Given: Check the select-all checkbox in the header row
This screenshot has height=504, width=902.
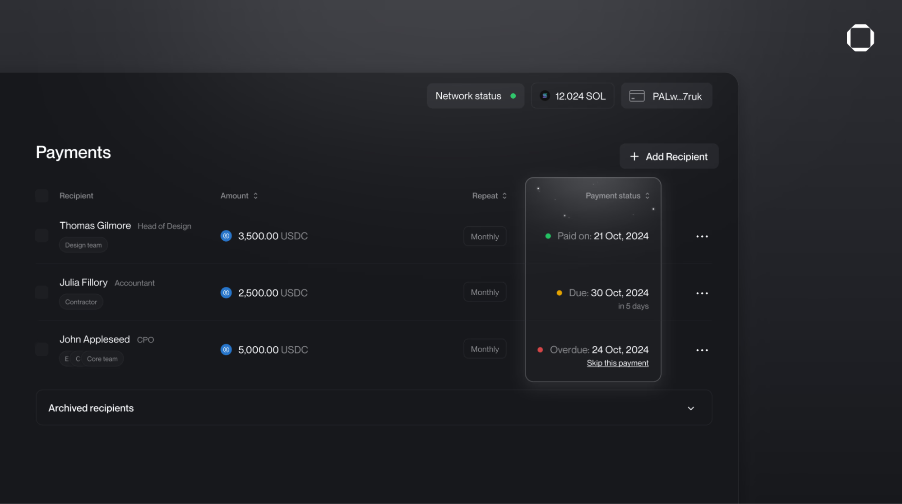Looking at the screenshot, I should coord(42,196).
